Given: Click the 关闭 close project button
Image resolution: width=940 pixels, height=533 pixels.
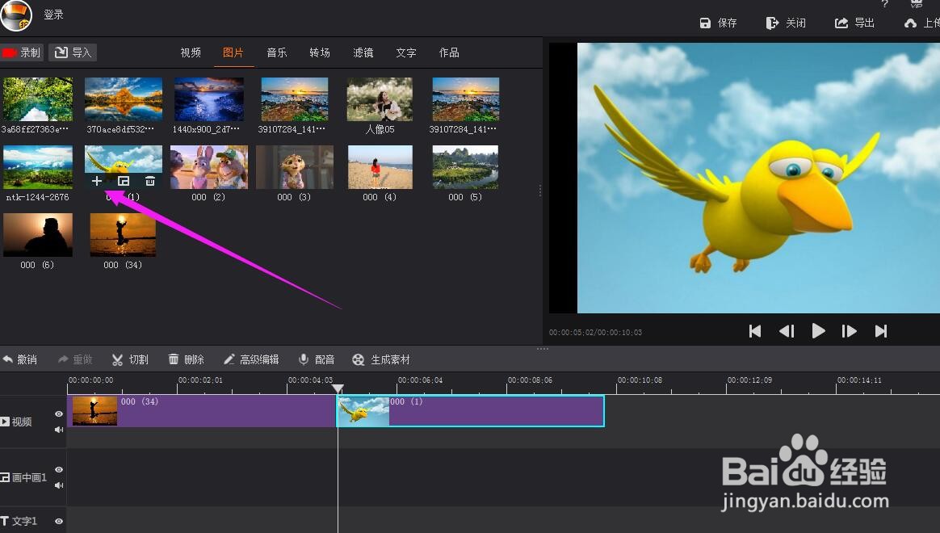Looking at the screenshot, I should (x=786, y=23).
